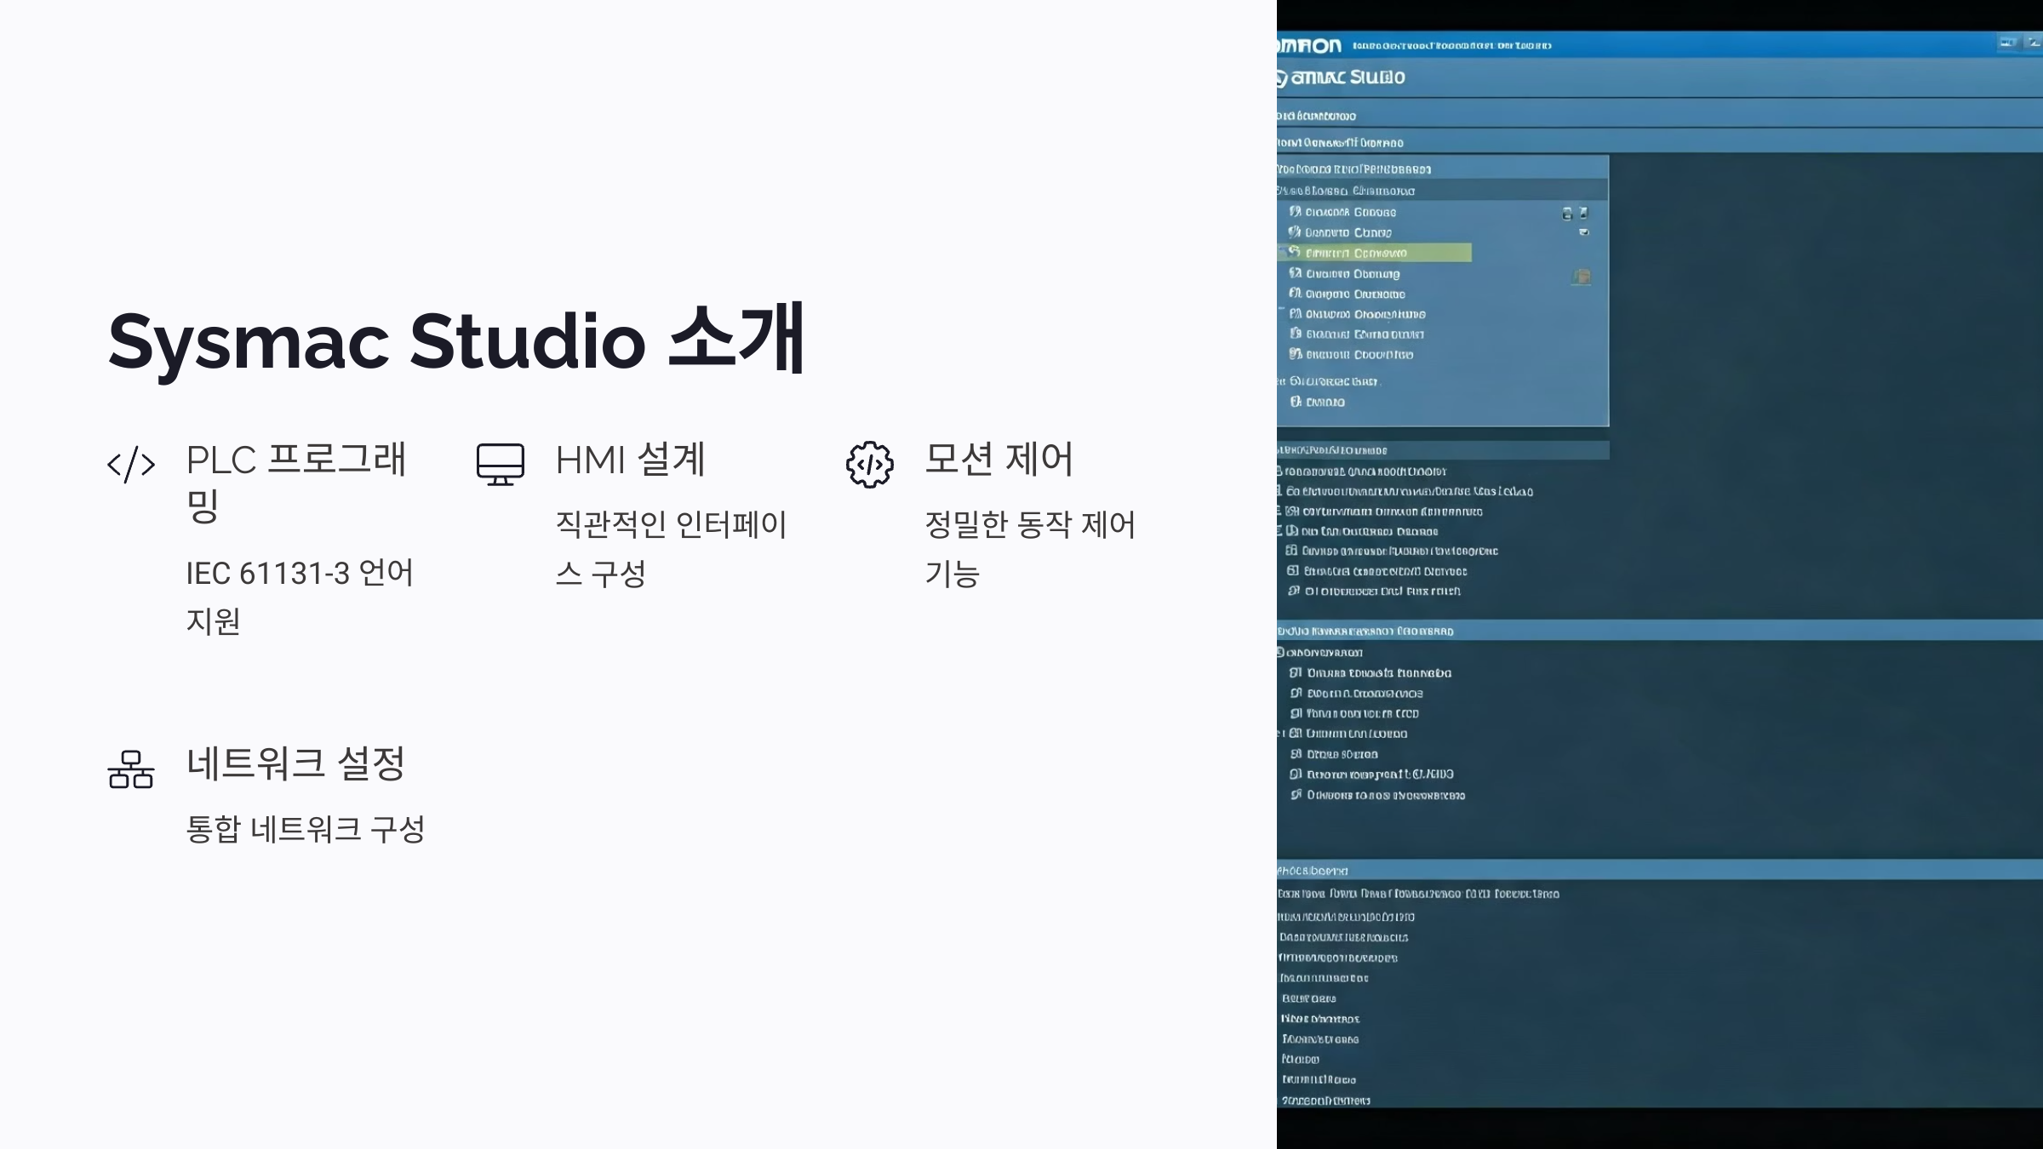Click the leftmost window button in the OMRON title bar
The image size is (2043, 1149).
(2008, 43)
